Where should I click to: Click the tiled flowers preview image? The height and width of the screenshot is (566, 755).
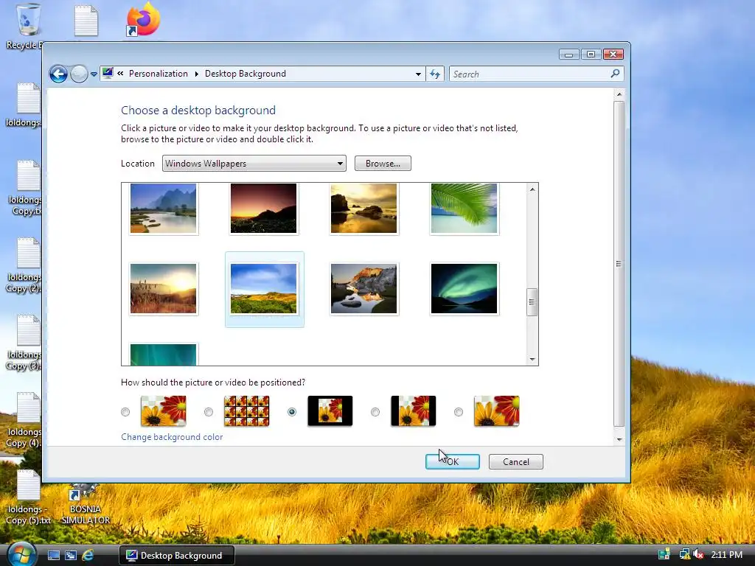[246, 411]
